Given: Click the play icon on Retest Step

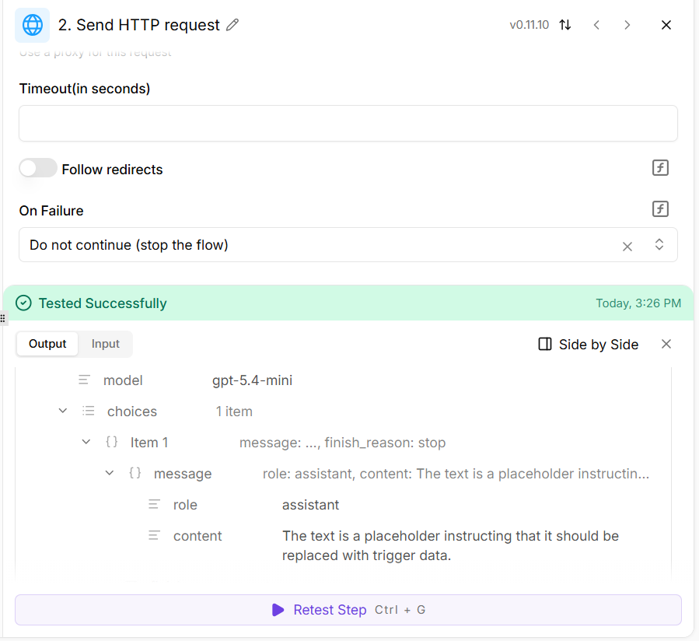Looking at the screenshot, I should tap(278, 610).
